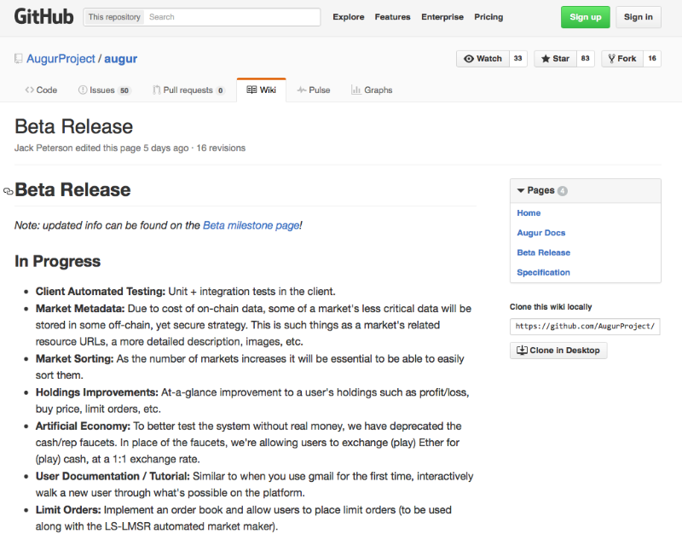
Task: Click 'Market Metadata:' bullet label
Action: pos(80,309)
